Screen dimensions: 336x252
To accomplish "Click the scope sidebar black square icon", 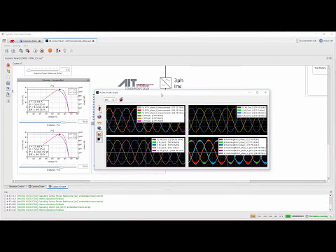I will pyautogui.click(x=99, y=139).
